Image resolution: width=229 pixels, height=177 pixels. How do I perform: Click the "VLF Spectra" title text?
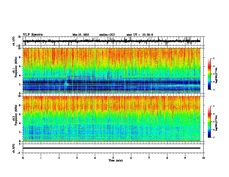tap(33, 35)
